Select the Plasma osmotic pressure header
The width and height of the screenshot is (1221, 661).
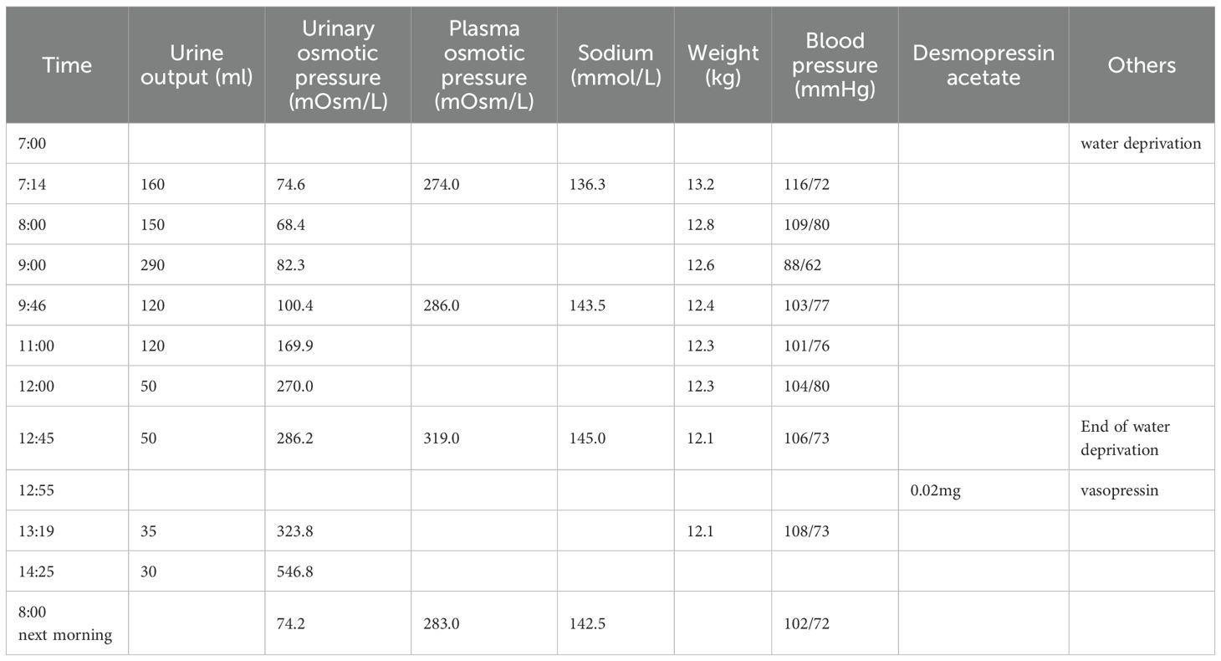pyautogui.click(x=483, y=65)
